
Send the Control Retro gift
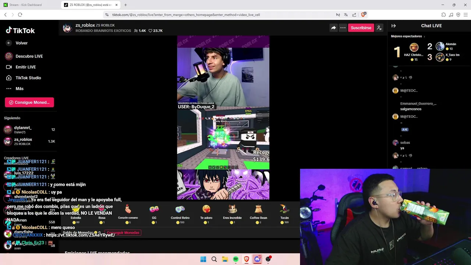180,213
